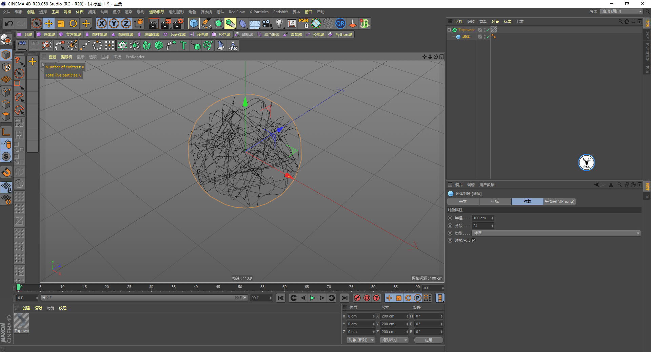The width and height of the screenshot is (651, 352).
Task: Add a Light object from the toolbar
Action: point(279,23)
